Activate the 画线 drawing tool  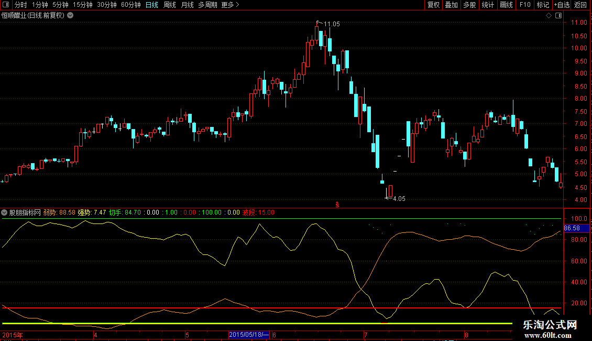(x=506, y=5)
